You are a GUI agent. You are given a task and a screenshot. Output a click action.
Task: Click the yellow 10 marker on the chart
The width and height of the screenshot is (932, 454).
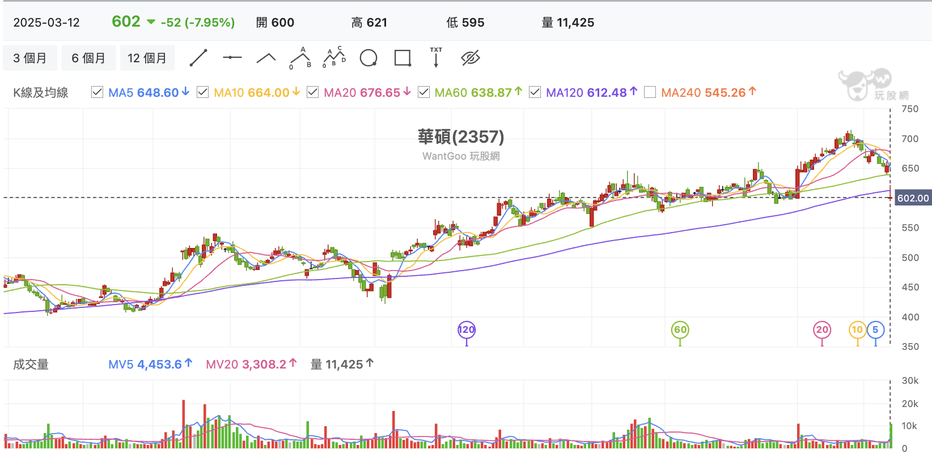tap(857, 330)
